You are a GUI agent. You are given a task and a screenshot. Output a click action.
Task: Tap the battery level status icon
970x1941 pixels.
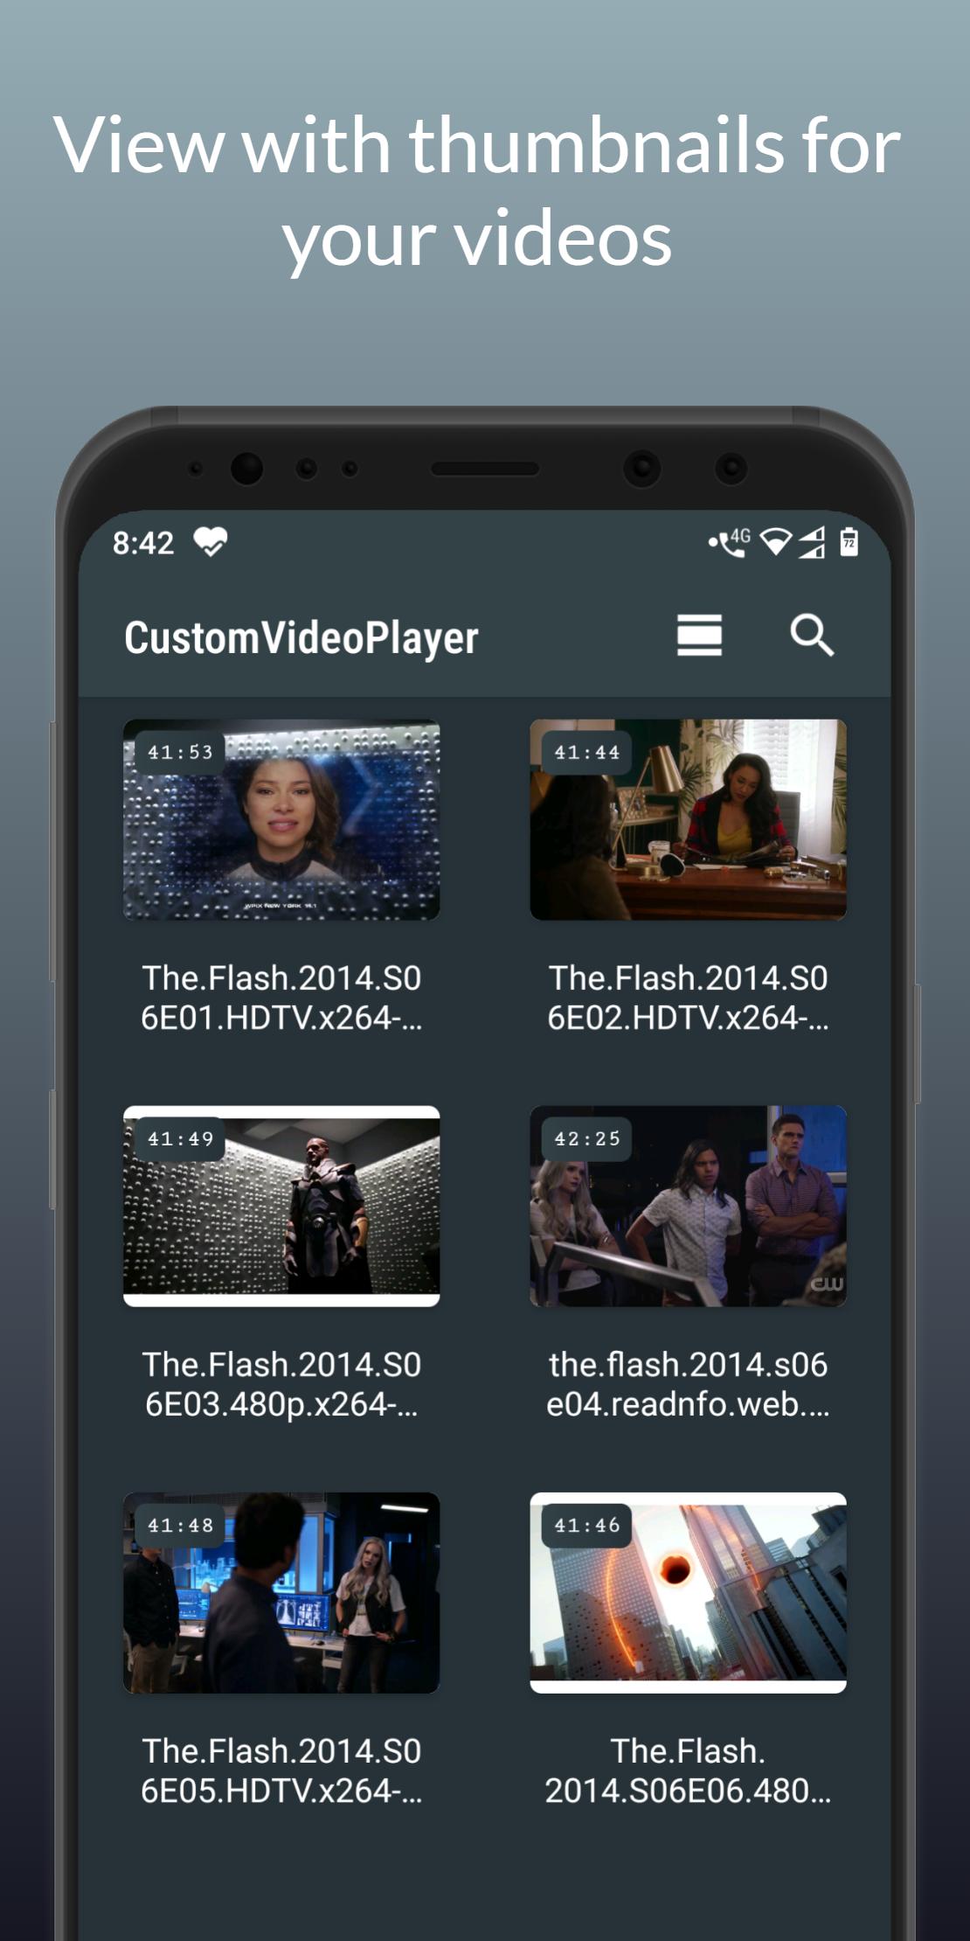849,542
